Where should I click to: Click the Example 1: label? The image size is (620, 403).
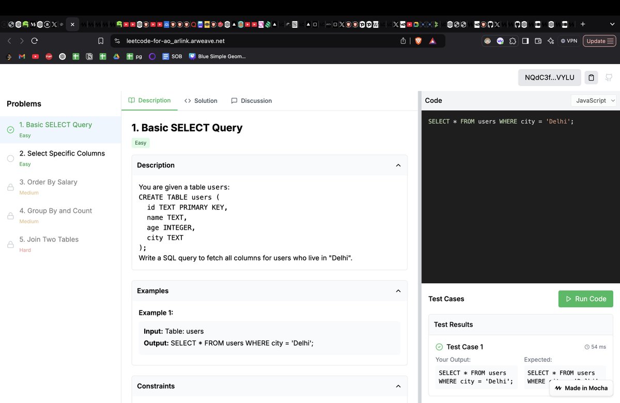pos(156,313)
